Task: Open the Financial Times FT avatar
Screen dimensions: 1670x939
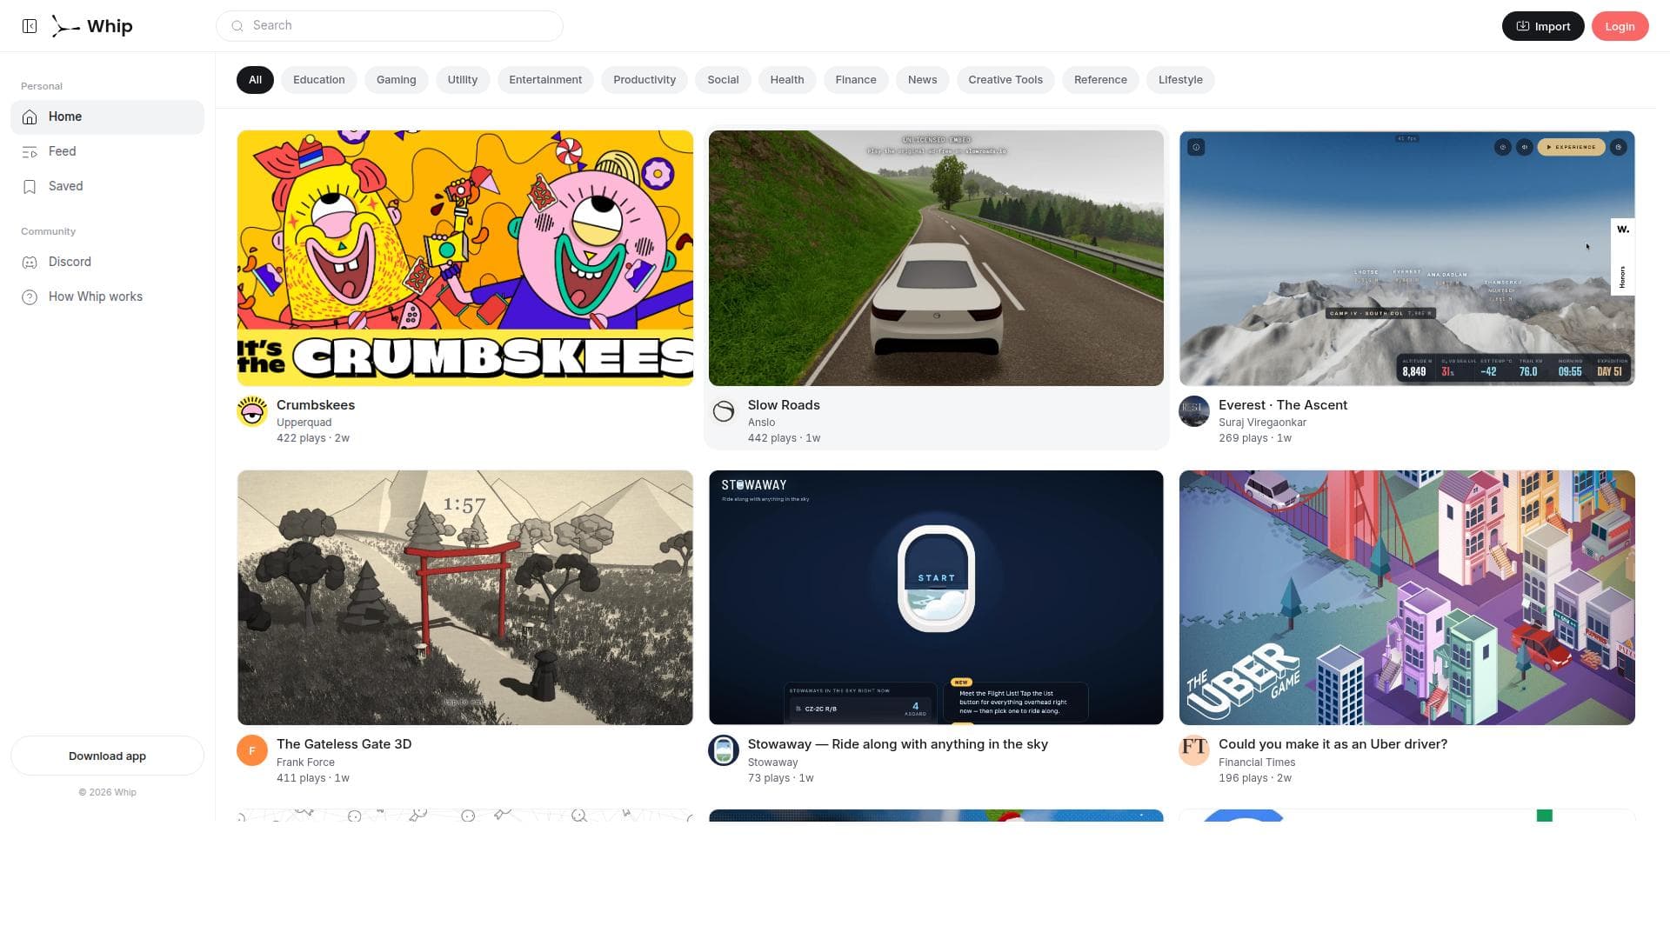Action: [x=1194, y=750]
